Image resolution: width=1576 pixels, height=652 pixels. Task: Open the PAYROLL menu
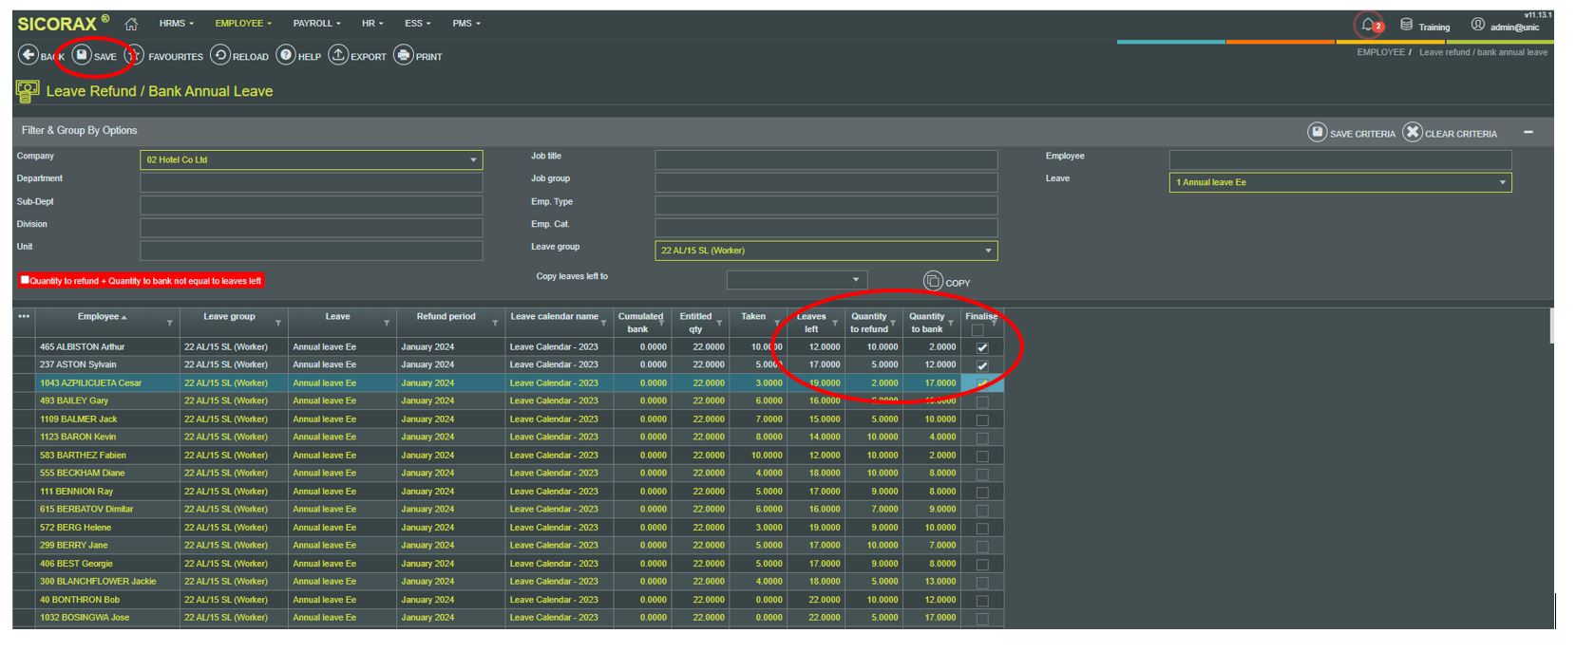coord(316,24)
